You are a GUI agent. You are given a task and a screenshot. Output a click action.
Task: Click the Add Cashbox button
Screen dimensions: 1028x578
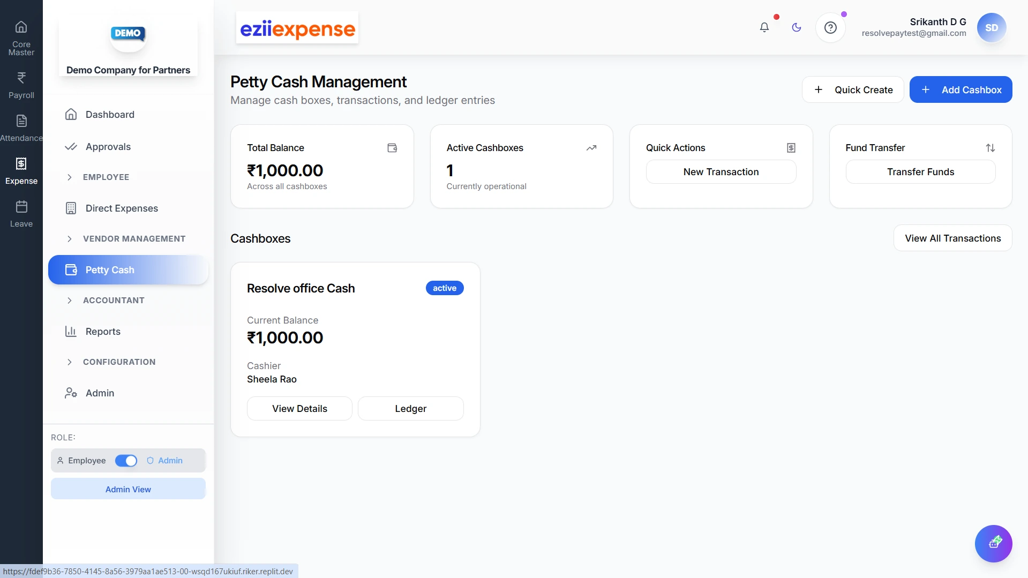tap(961, 89)
